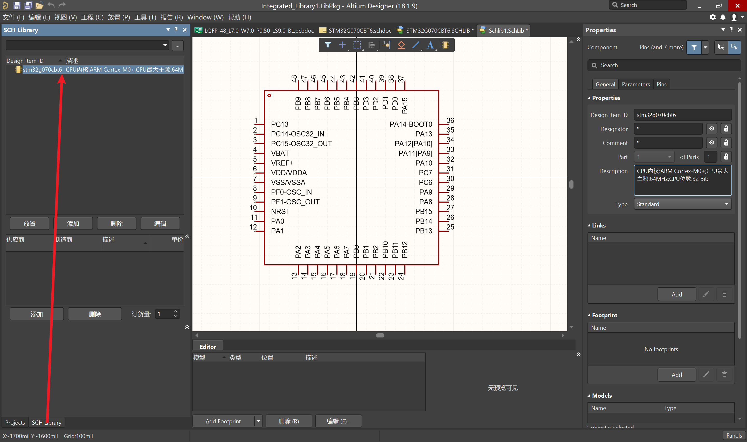The image size is (747, 442).
Task: Open the SCH Library filter combo box
Action: click(87, 45)
